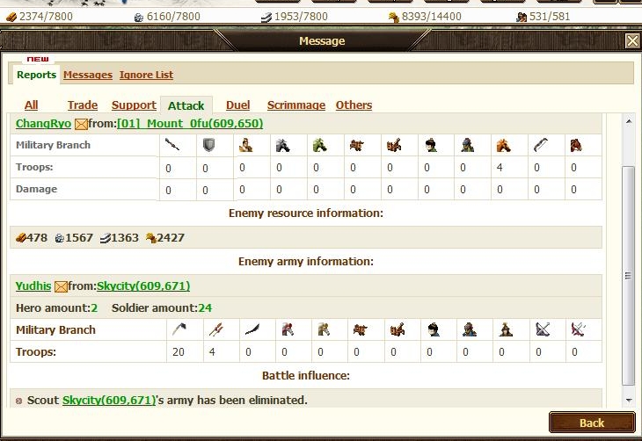The image size is (642, 441).
Task: Click the Enemy army information heading
Action: 306,262
